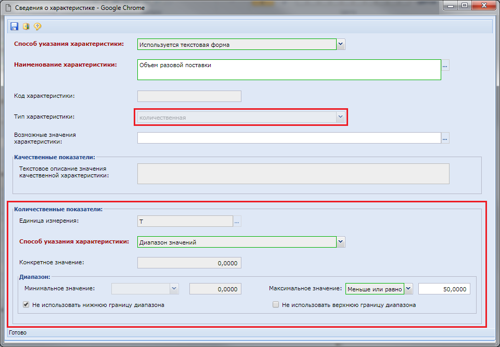This screenshot has height=347, width=500.
Task: Enable 'Не использовать верхнюю границу диапазона' checkbox
Action: click(276, 305)
